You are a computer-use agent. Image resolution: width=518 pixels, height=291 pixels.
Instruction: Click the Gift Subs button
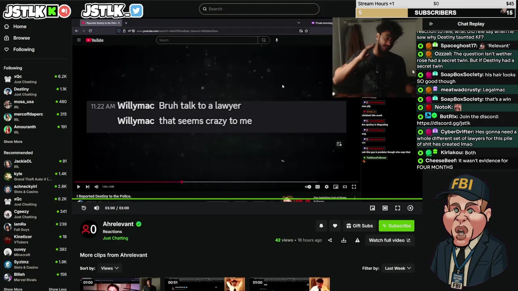click(x=359, y=226)
